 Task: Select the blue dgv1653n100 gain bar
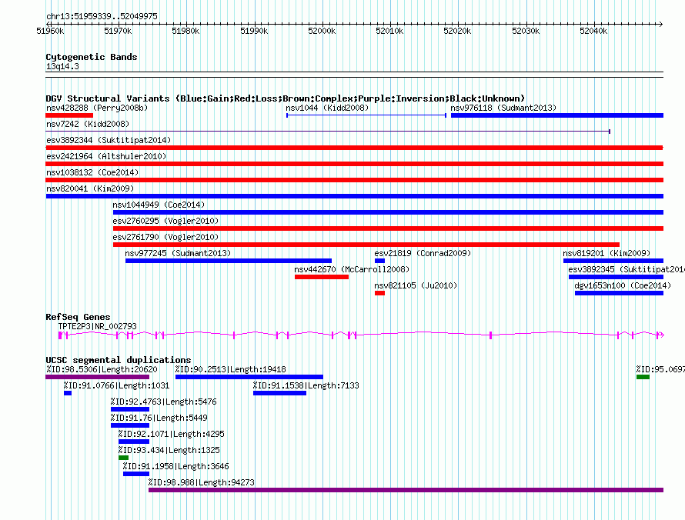click(619, 293)
